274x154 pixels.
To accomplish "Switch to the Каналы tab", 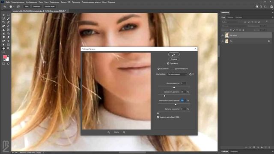I will [x=230, y=17].
